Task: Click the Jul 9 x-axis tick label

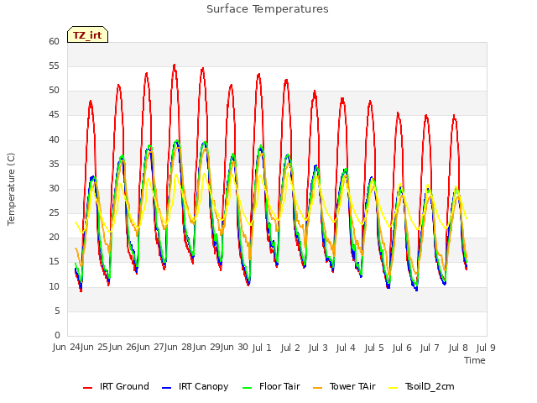Action: 486,348
